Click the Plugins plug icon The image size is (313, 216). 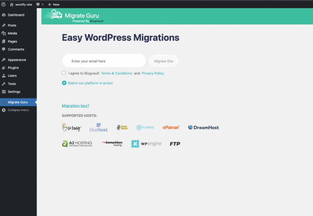[4, 68]
